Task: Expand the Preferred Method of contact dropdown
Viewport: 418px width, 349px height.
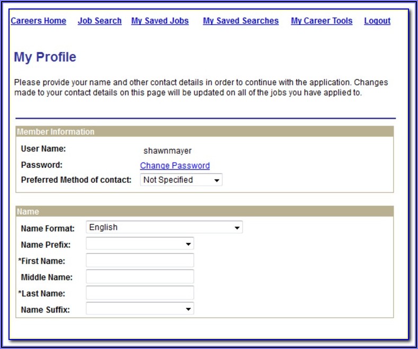Action: [x=181, y=180]
